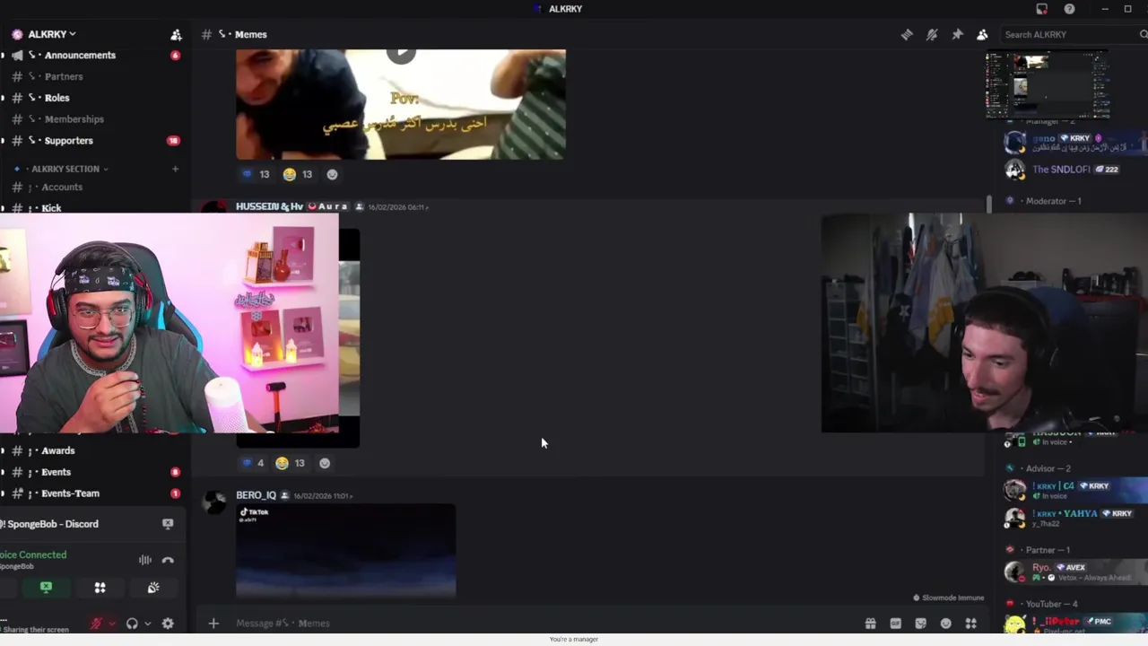Open the gift icon in message bar
This screenshot has height=646, width=1148.
click(870, 624)
